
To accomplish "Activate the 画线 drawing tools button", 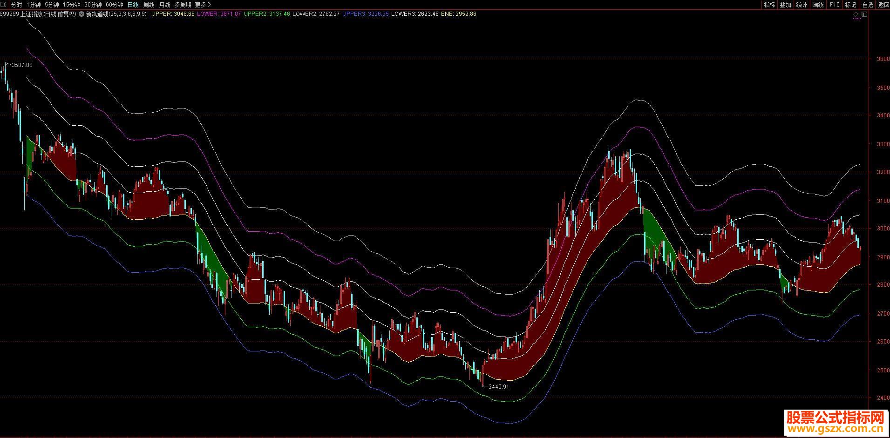I will click(818, 5).
